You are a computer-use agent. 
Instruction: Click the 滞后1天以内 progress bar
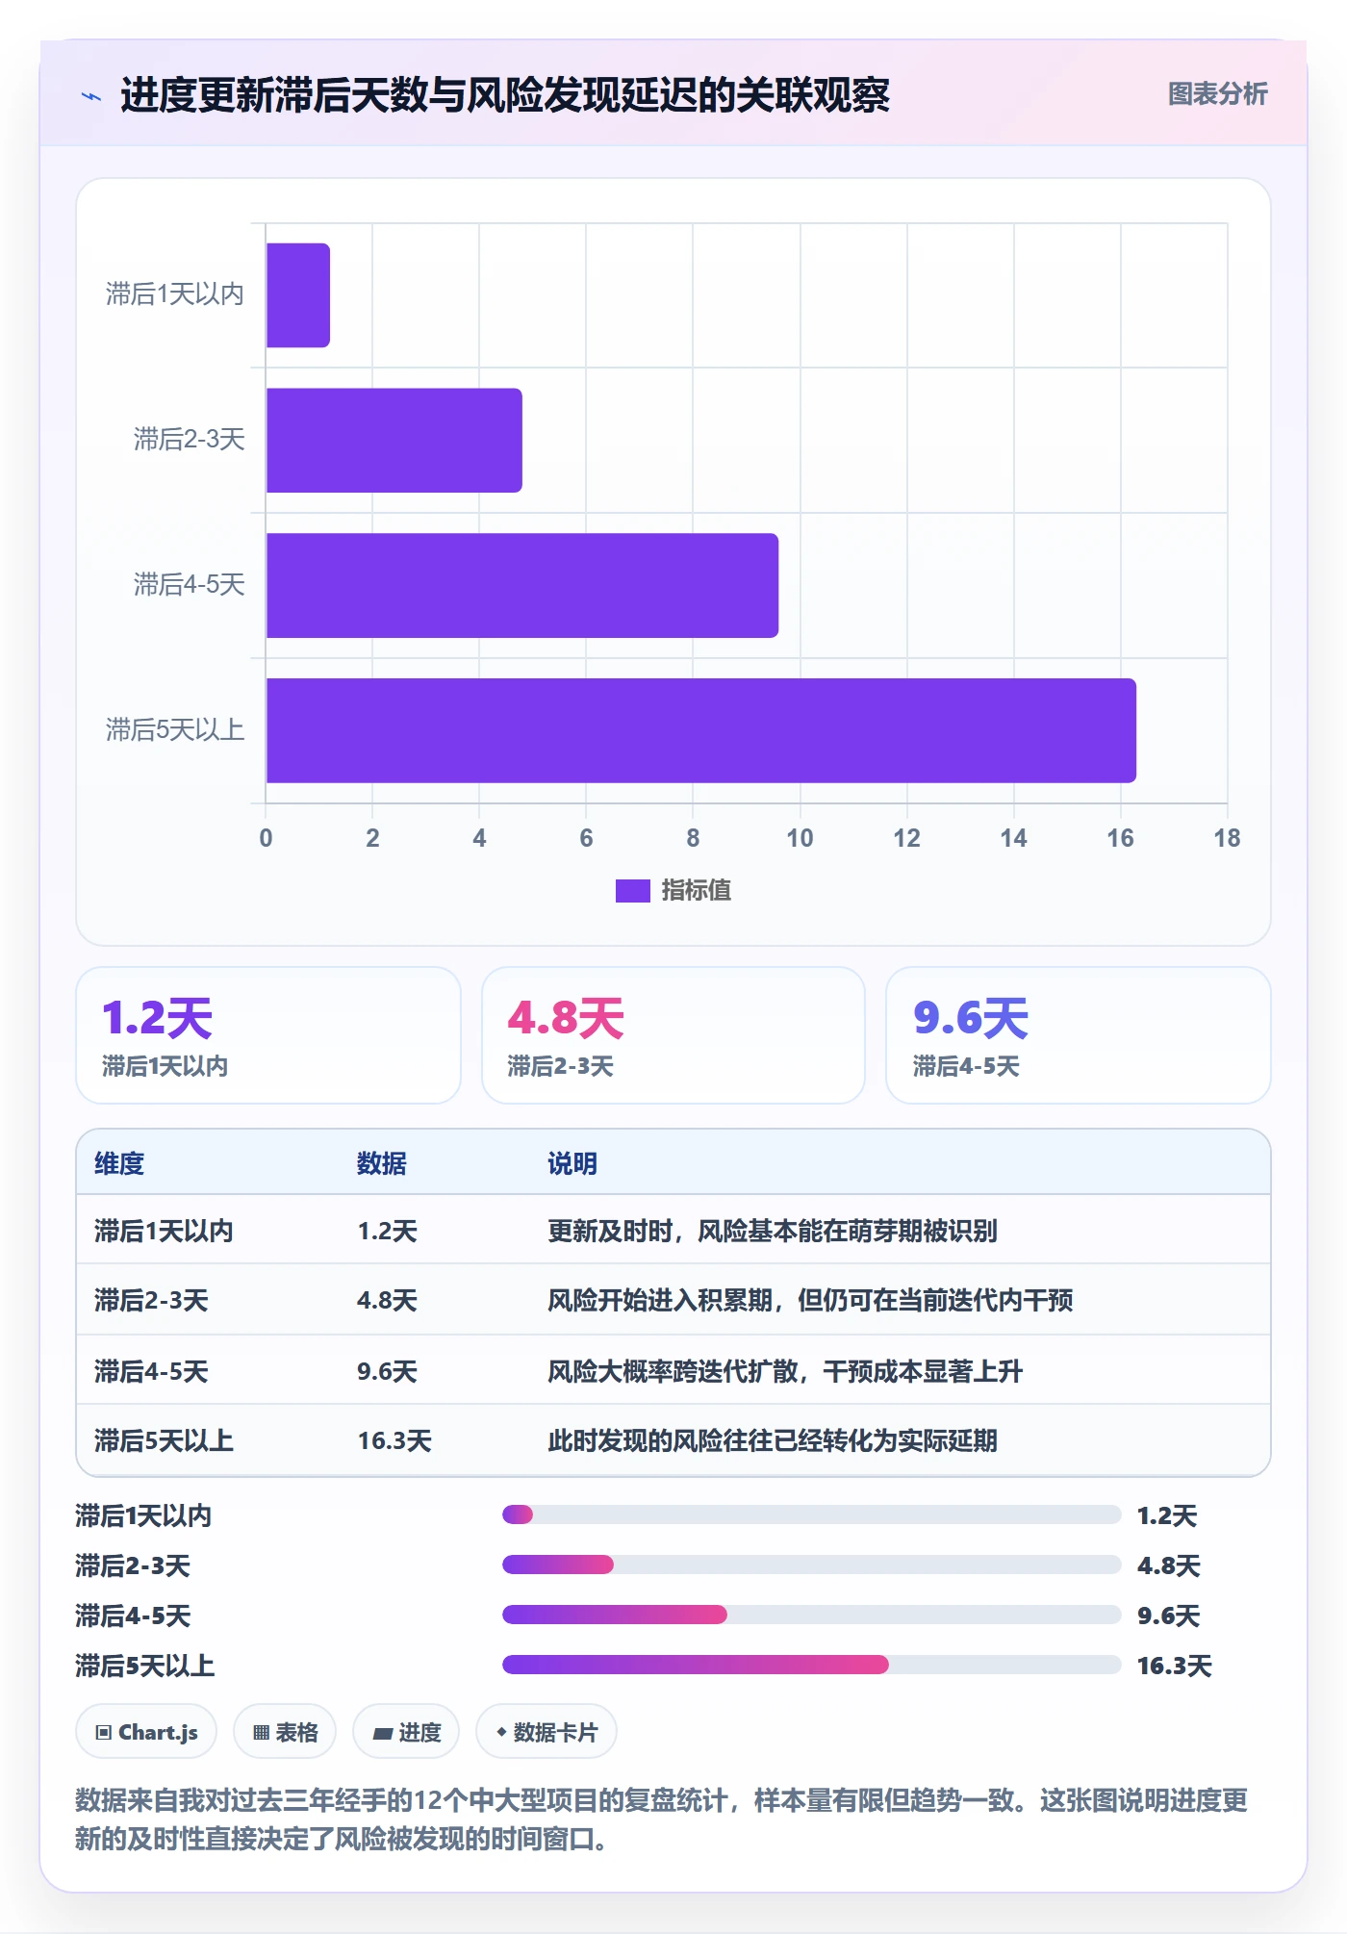click(x=811, y=1514)
